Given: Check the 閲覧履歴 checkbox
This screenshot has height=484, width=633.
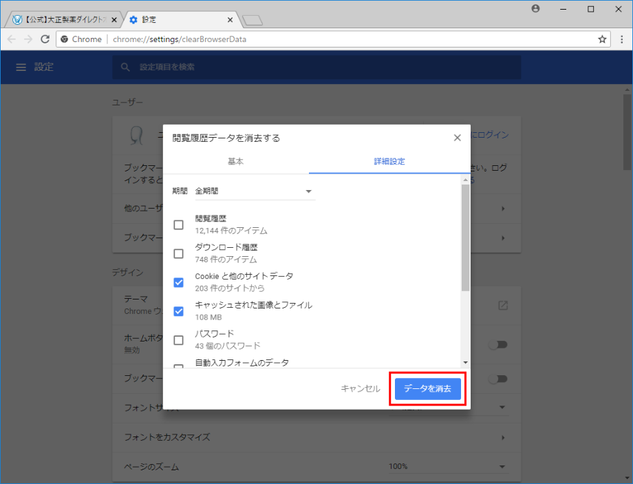Looking at the screenshot, I should (178, 224).
